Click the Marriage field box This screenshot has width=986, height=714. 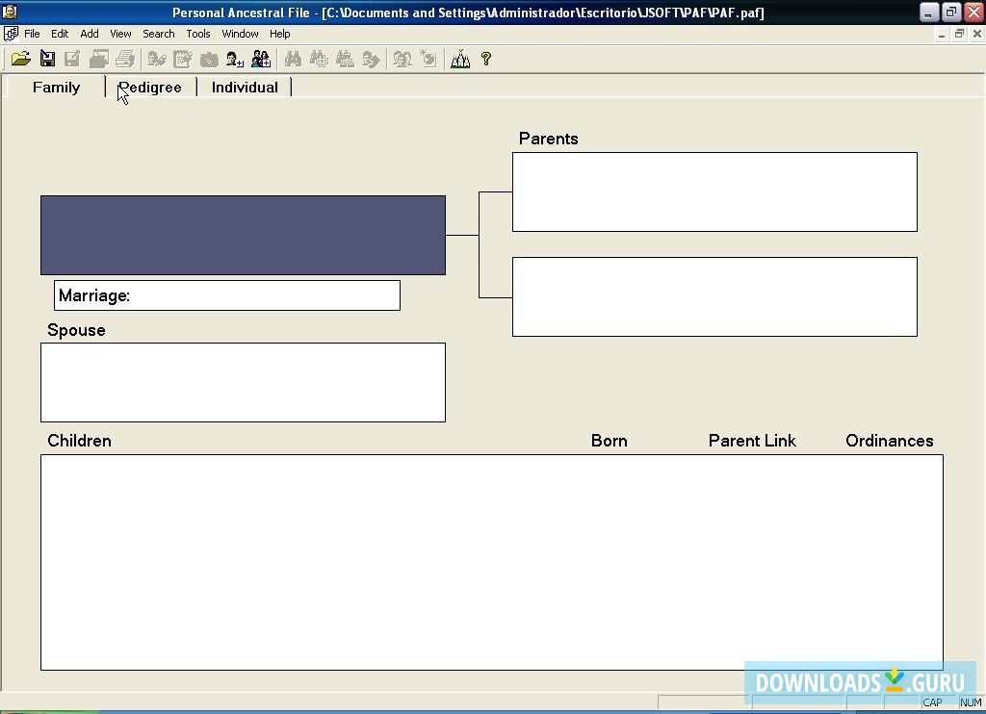pos(227,295)
